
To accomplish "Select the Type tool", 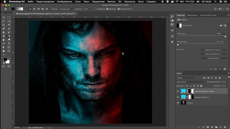I will click(9, 43).
